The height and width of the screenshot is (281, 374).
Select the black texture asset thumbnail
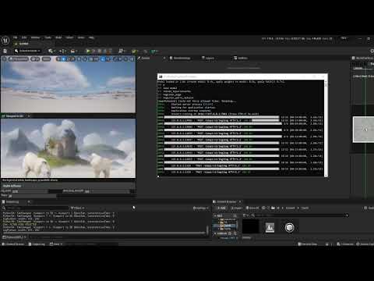pyautogui.click(x=250, y=227)
